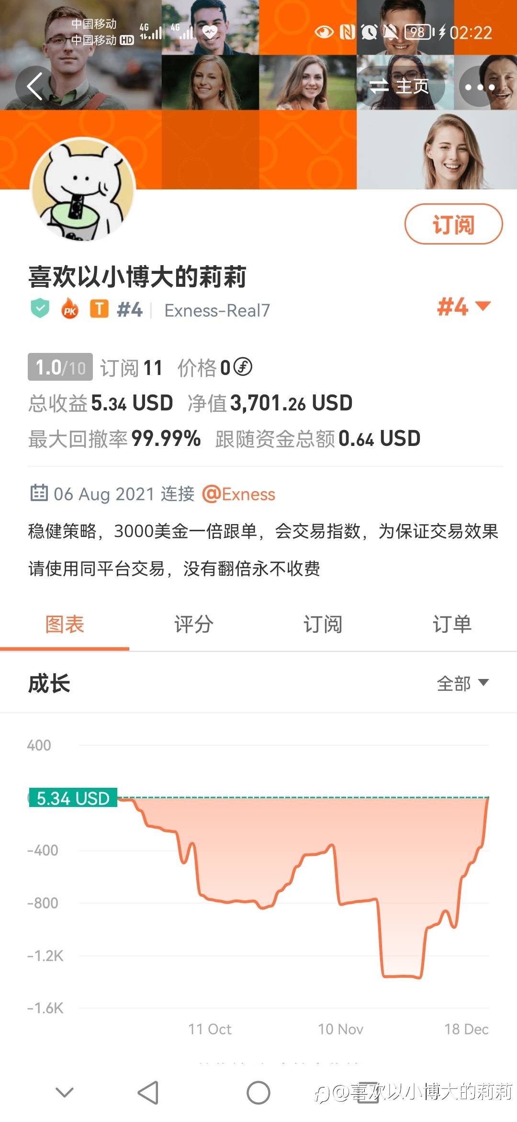This screenshot has height=1122, width=517.
Task: Tap the price coin icon
Action: 243,367
